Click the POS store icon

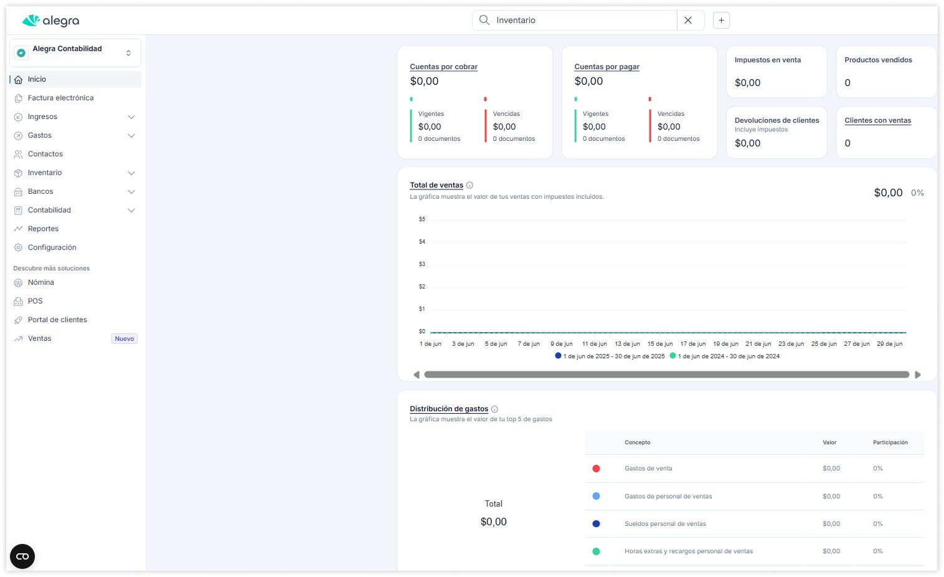coord(18,302)
